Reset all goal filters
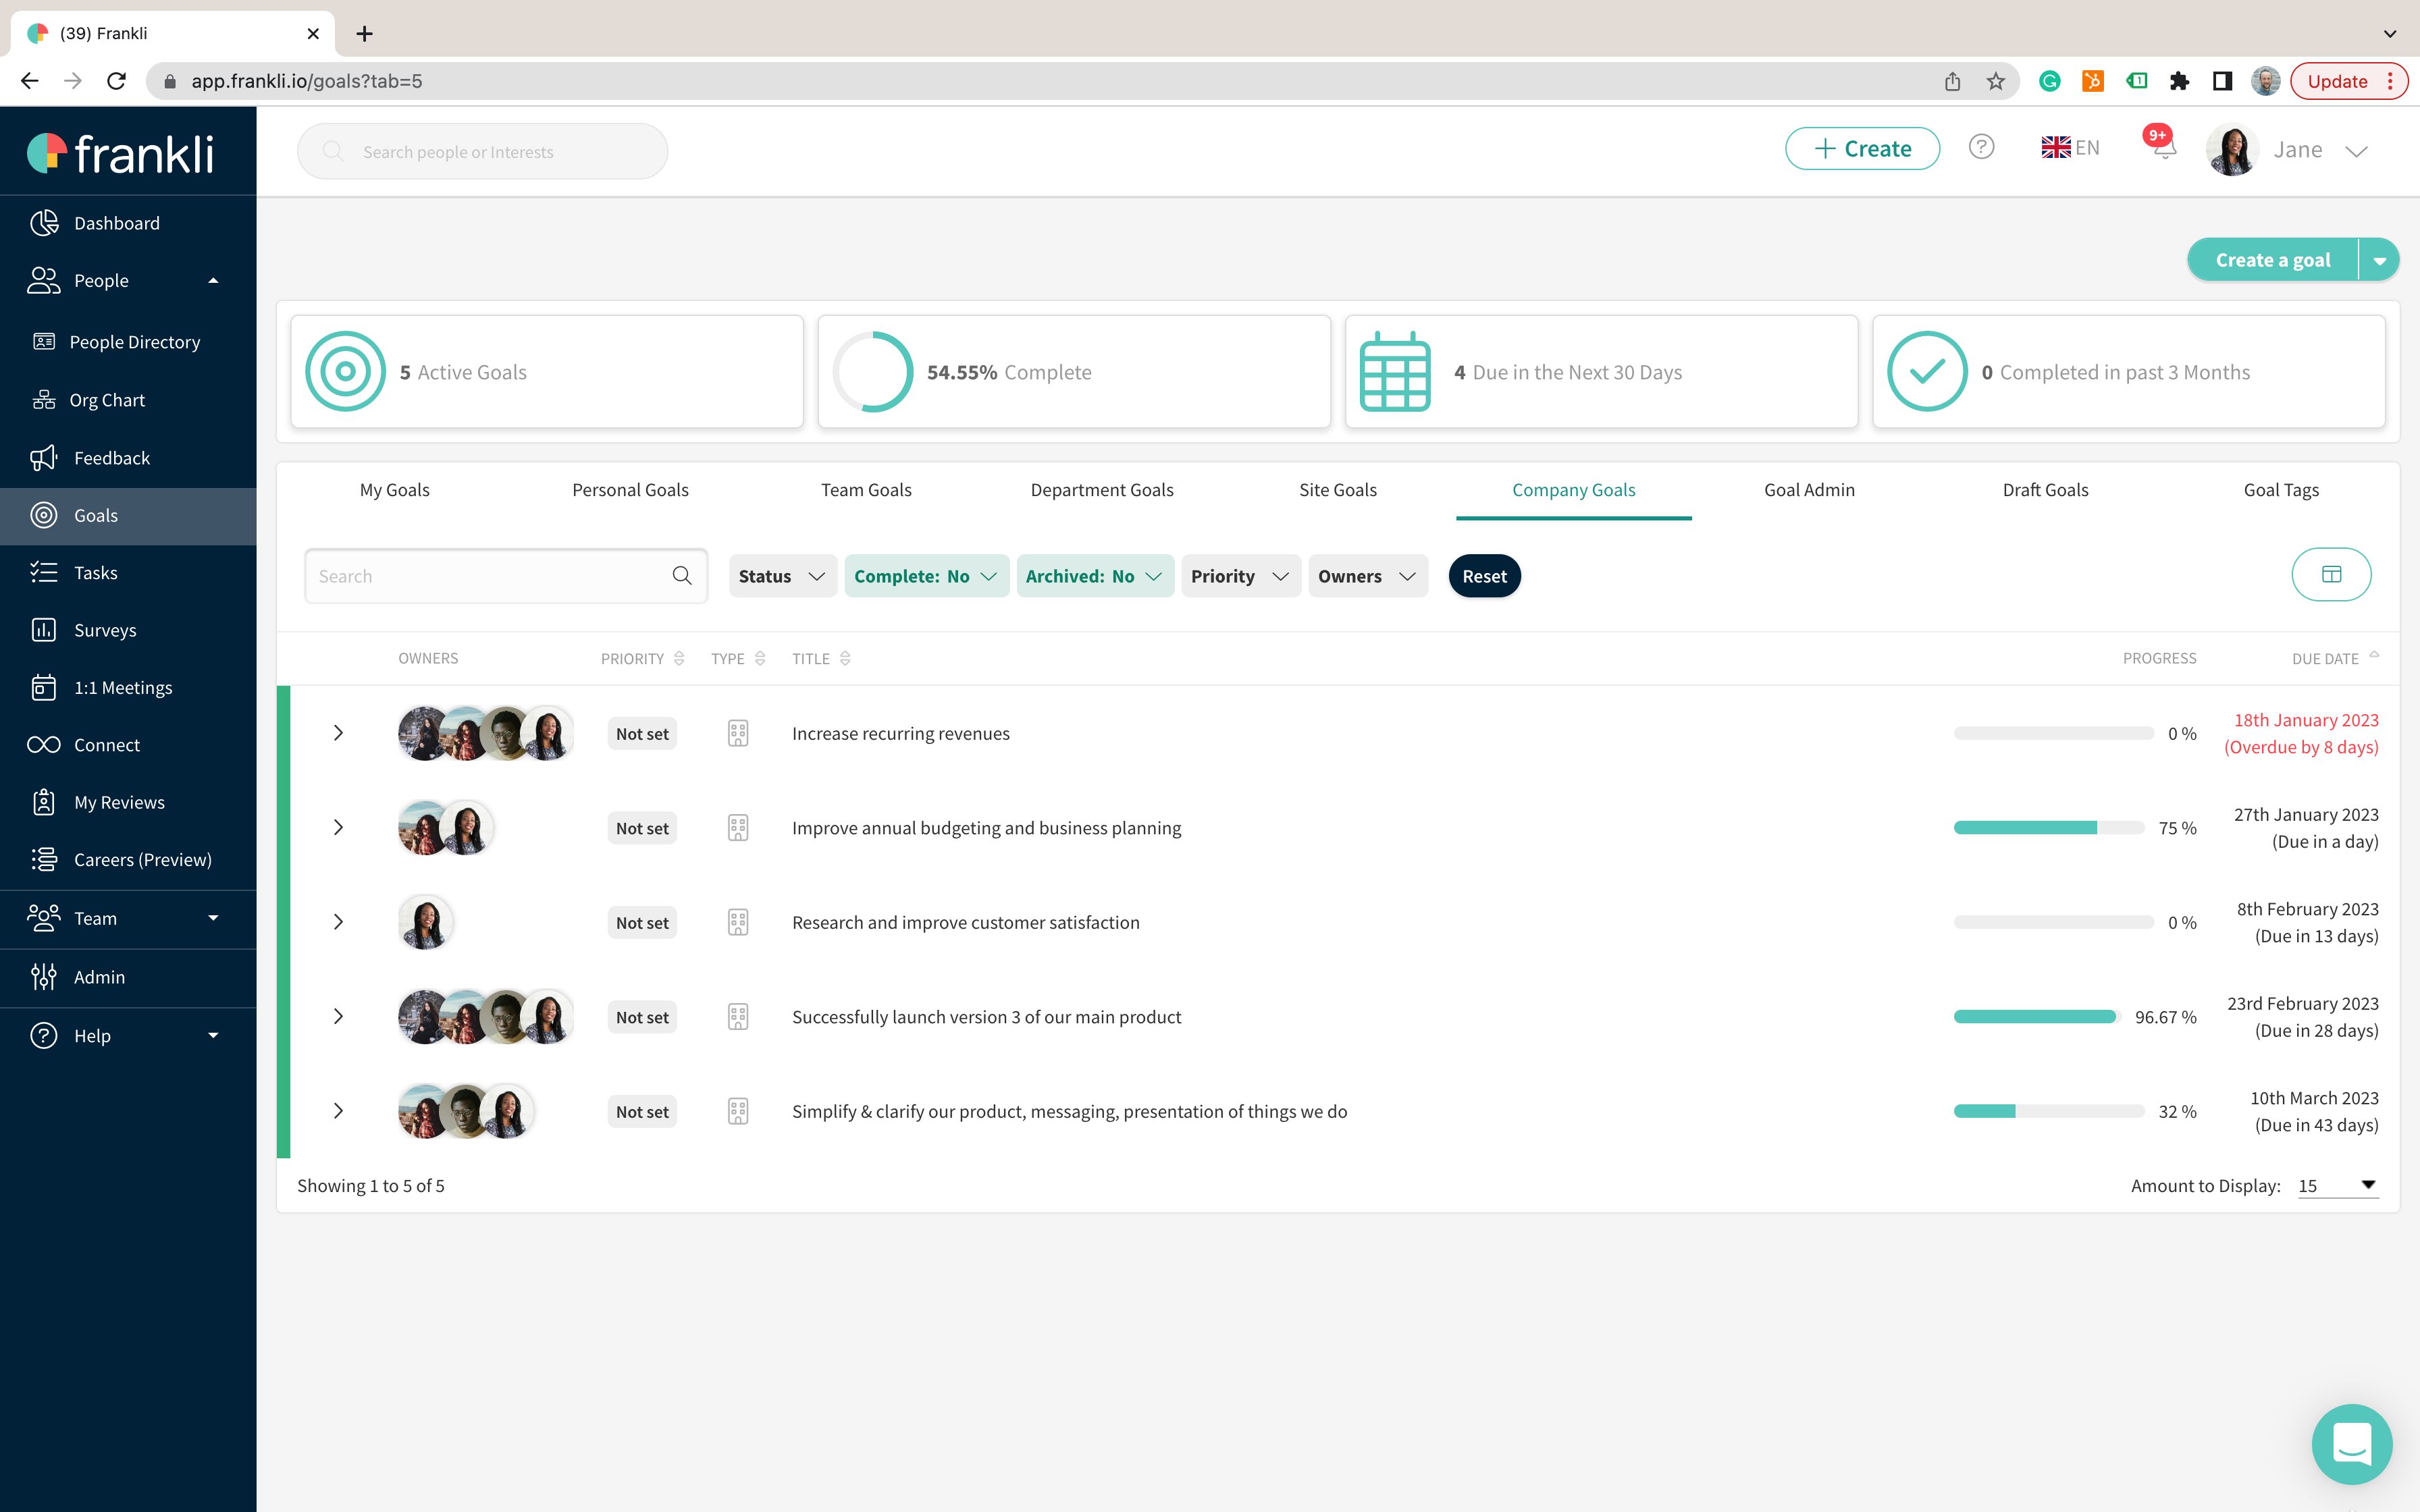 tap(1484, 576)
